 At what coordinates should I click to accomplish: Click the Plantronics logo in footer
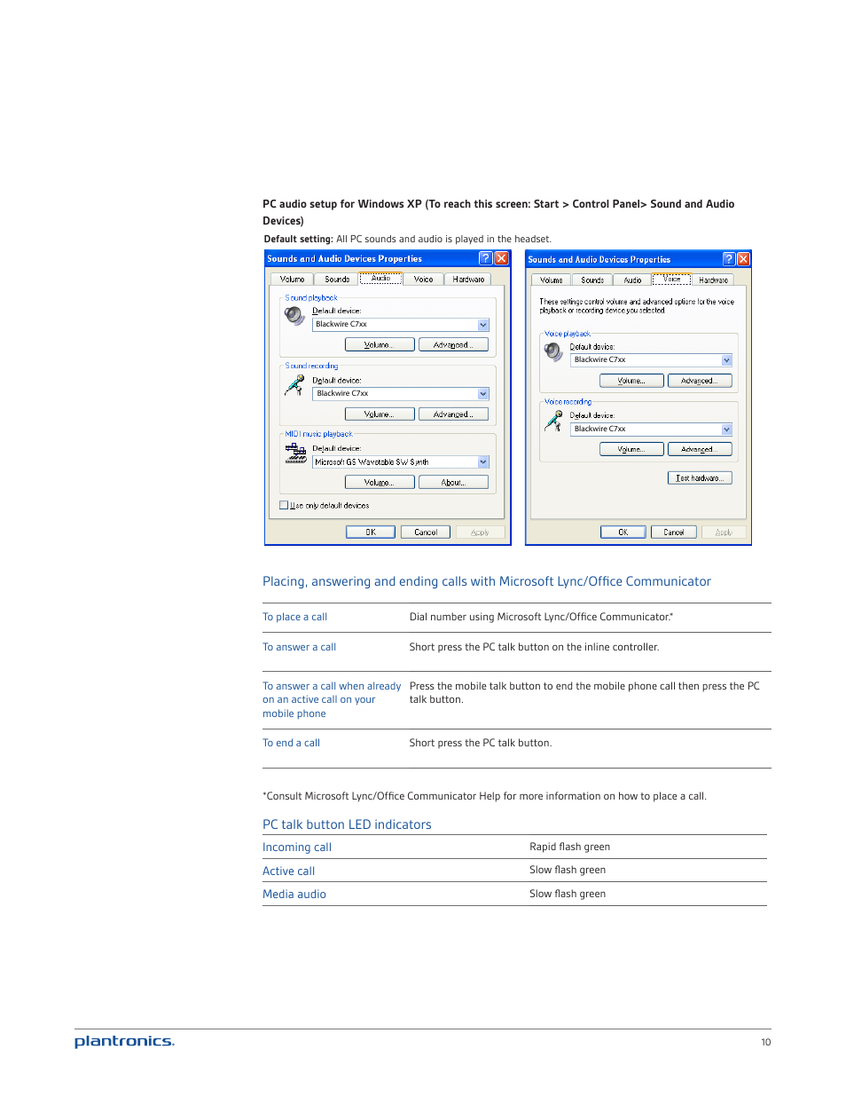click(124, 1042)
